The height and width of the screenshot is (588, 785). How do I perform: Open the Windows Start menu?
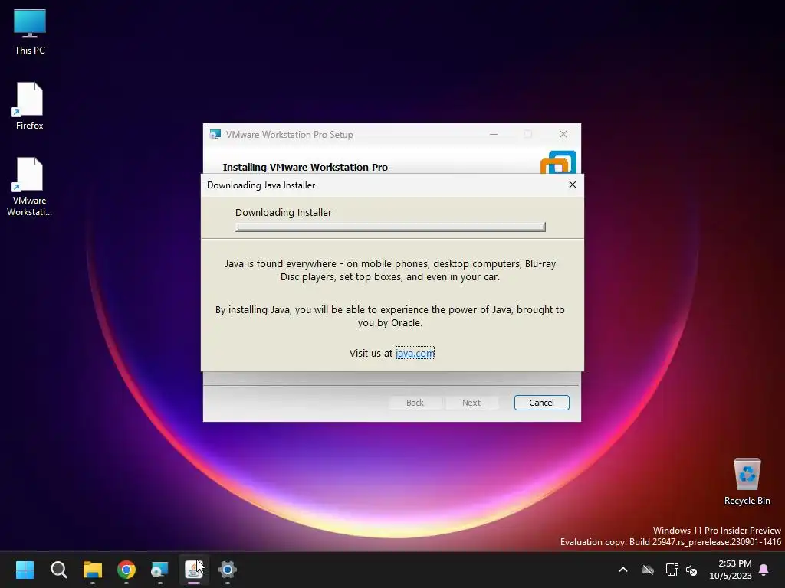[25, 570]
